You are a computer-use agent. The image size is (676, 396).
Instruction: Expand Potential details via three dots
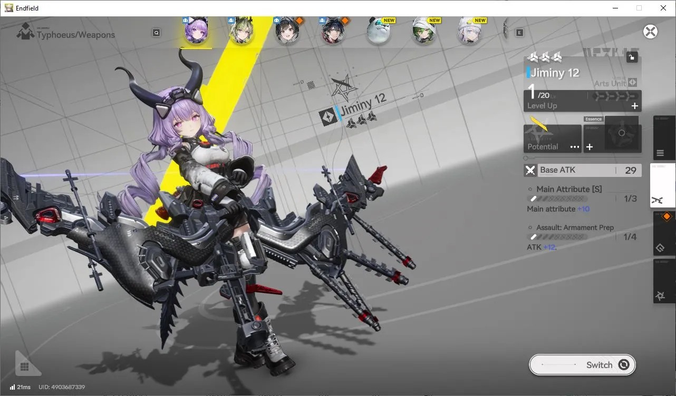tap(575, 147)
